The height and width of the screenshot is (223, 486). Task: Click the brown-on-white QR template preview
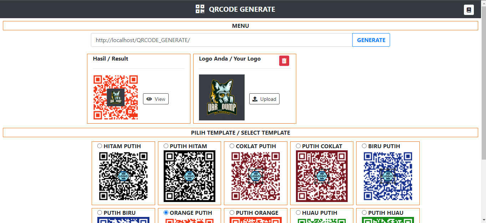(256, 176)
